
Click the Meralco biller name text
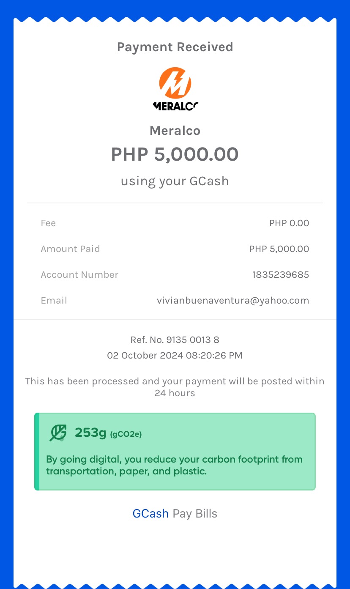[175, 131]
